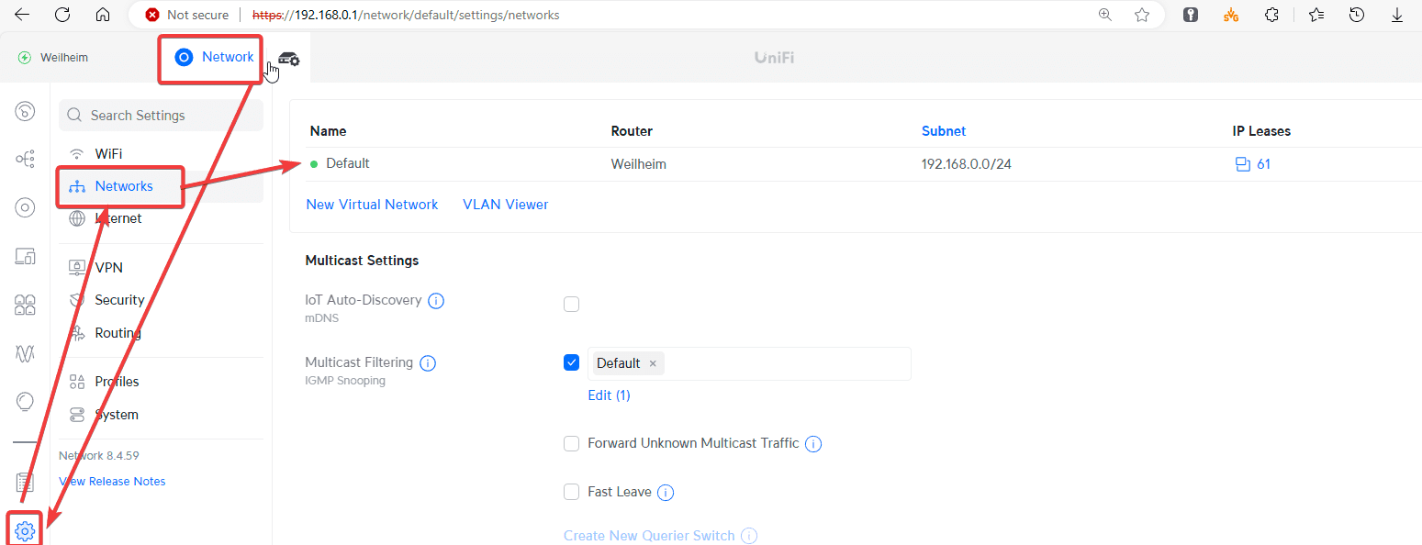Open the VLAN Viewer link
1422x545 pixels.
click(506, 205)
